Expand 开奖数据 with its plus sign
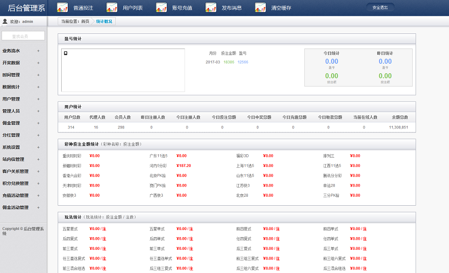Viewport: 449px width, 273px height. coord(38,63)
